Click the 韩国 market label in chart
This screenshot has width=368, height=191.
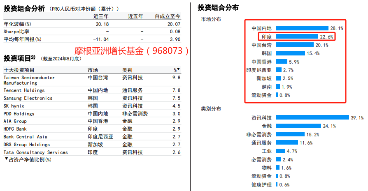point(267,53)
